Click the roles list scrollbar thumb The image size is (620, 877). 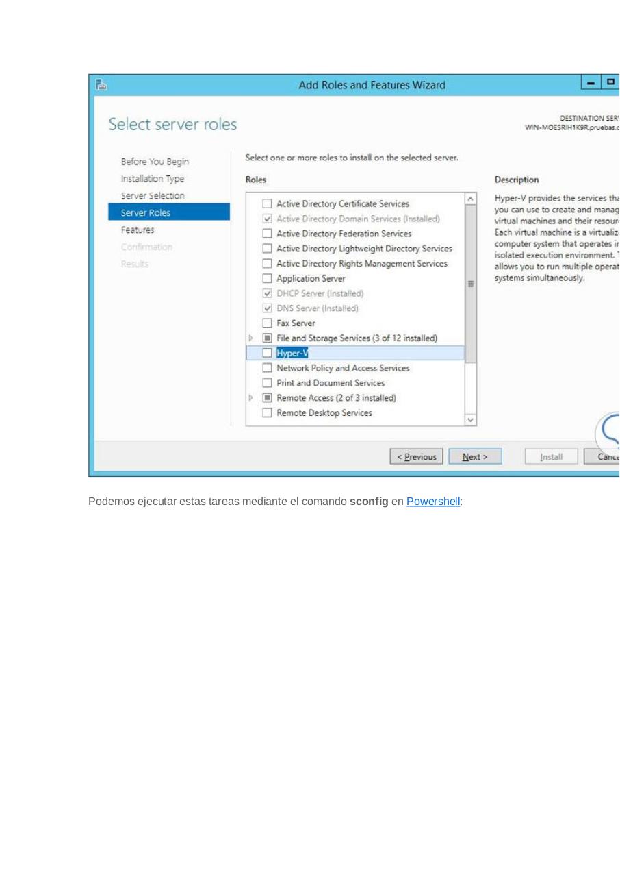pyautogui.click(x=470, y=284)
